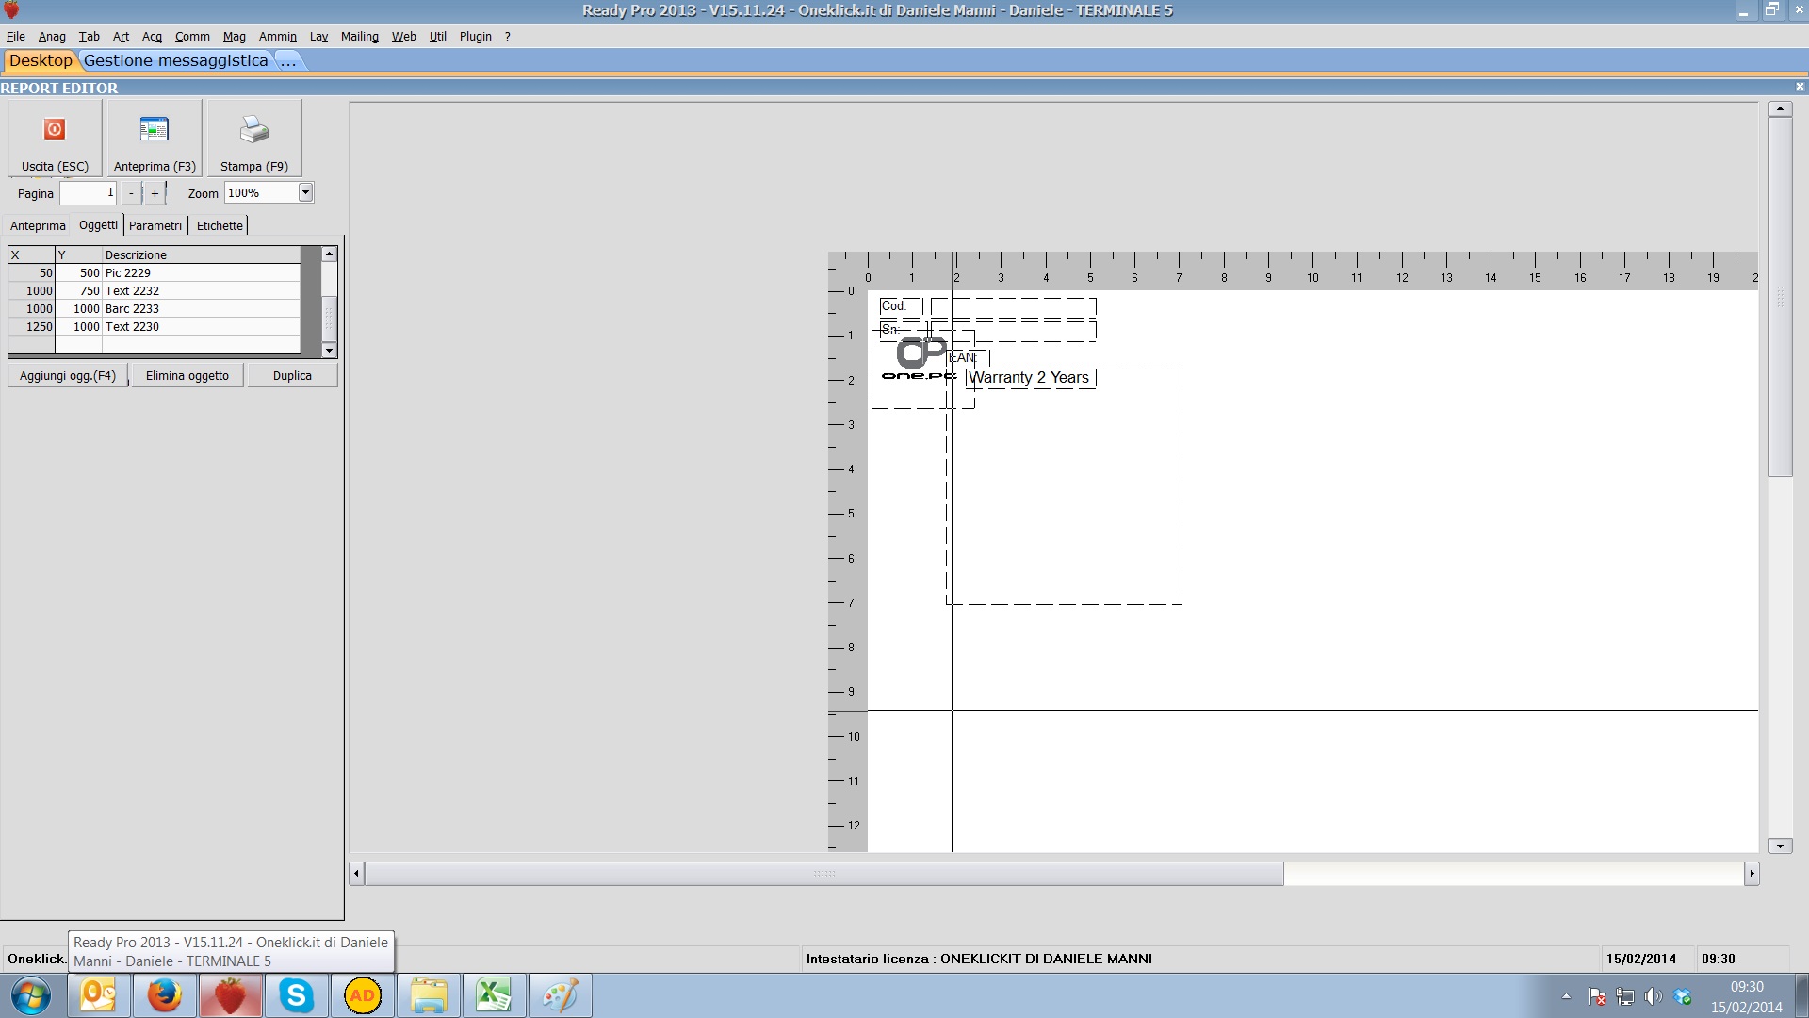The image size is (1809, 1018).
Task: Click the Outlook taskbar icon
Action: pyautogui.click(x=98, y=995)
